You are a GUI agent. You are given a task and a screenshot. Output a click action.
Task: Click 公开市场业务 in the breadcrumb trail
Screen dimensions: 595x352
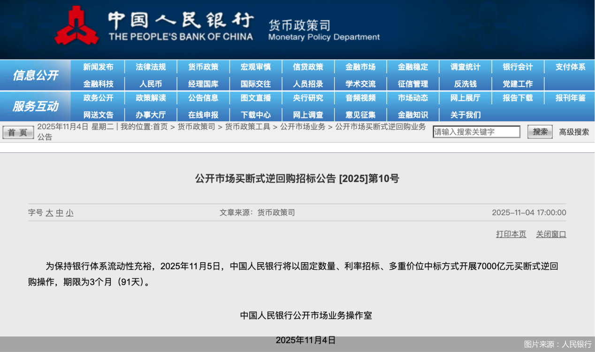coord(303,126)
